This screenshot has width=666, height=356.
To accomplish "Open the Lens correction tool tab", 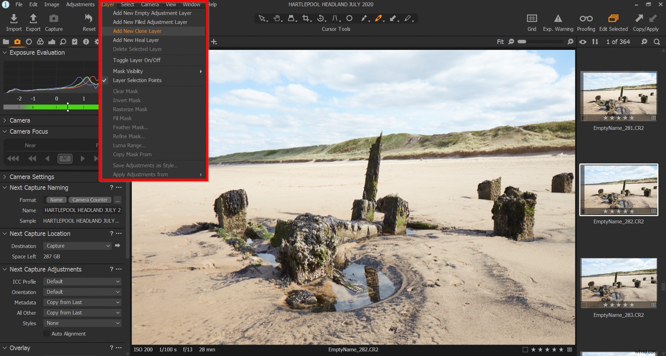I will tap(29, 41).
